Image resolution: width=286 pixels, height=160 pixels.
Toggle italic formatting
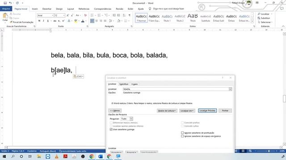[x=43, y=21]
